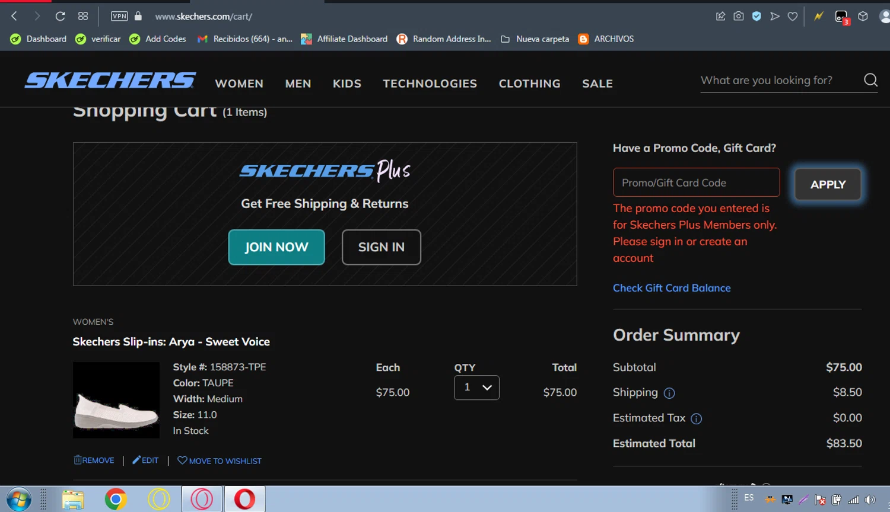
Task: Click the taupe shoe product thumbnail
Action: [x=116, y=400]
